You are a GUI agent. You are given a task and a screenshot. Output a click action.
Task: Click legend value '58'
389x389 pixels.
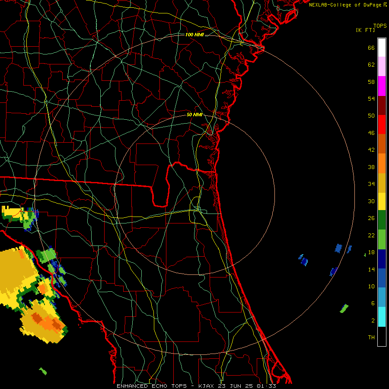coord(371,82)
